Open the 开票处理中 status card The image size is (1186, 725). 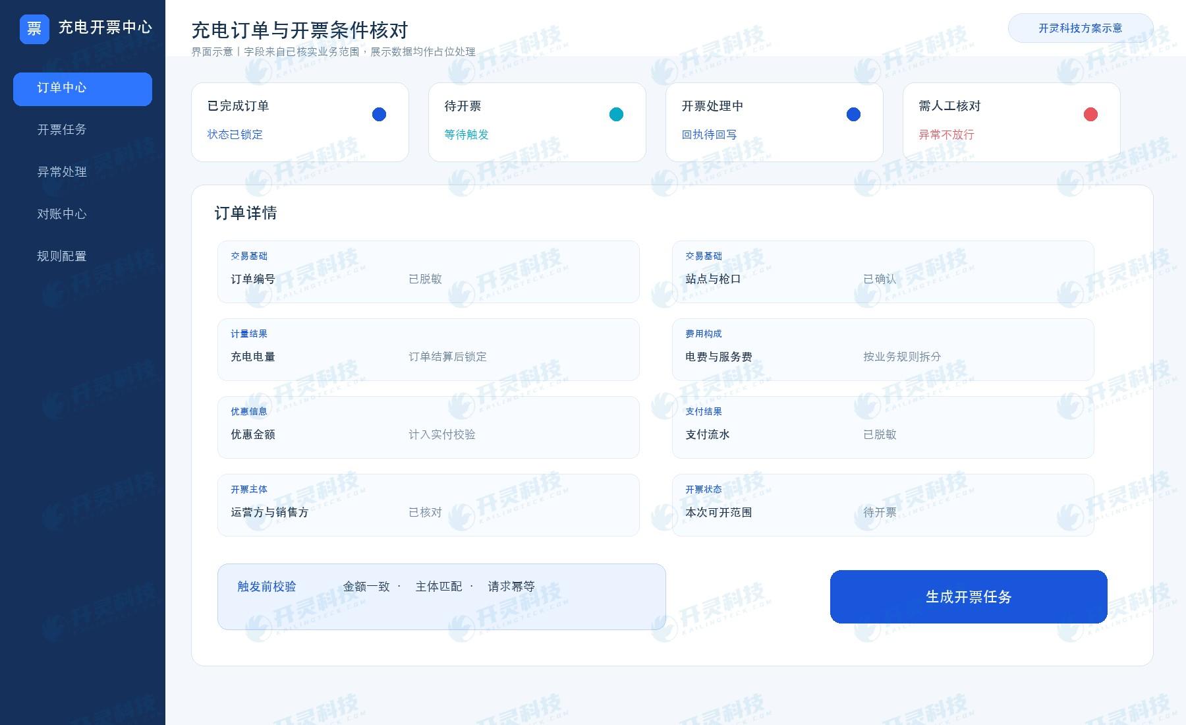pos(774,122)
